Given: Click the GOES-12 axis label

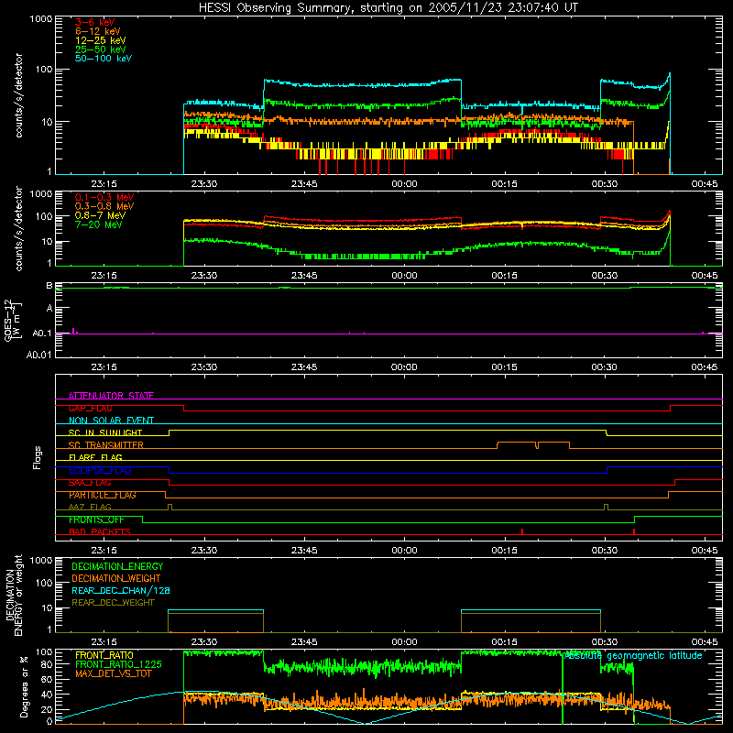Looking at the screenshot, I should point(13,321).
